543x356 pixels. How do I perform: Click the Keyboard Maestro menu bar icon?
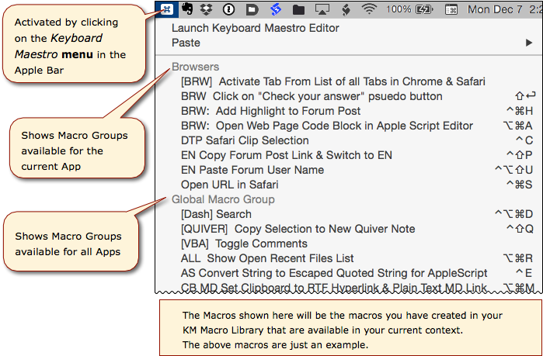[167, 9]
